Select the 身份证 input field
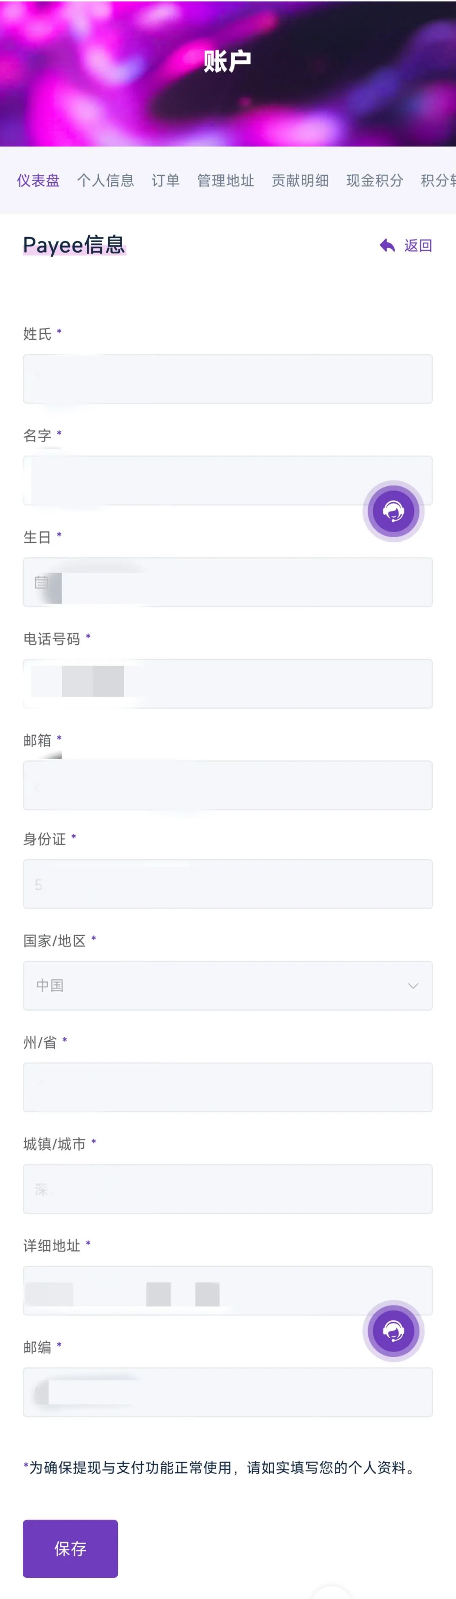The image size is (456, 1599). coord(228,884)
